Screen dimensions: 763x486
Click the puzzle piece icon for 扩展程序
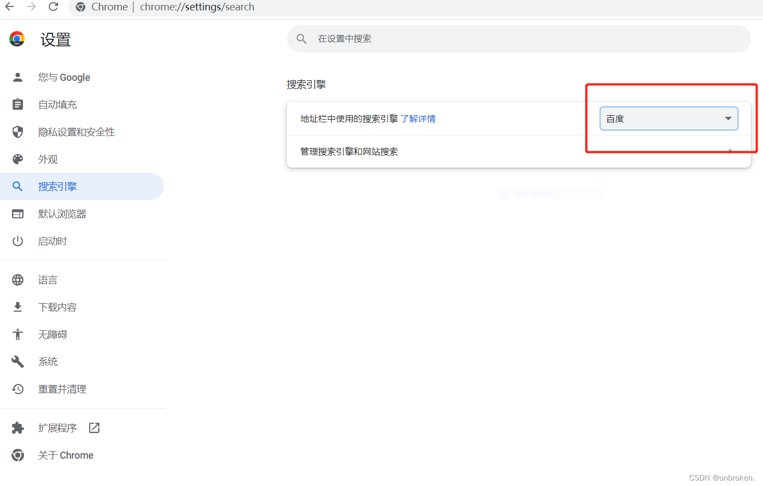click(x=17, y=428)
